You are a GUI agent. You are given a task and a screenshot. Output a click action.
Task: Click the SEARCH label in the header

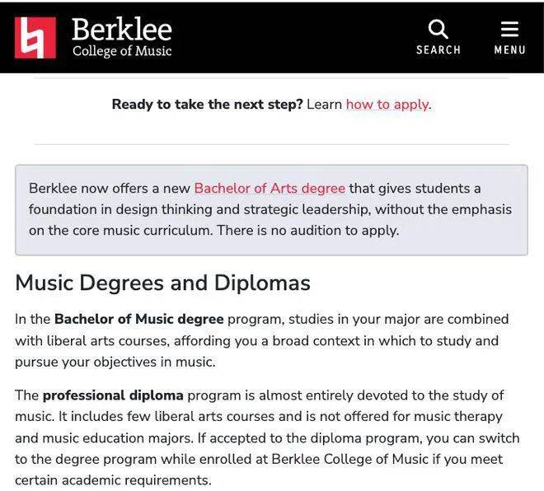coord(438,50)
